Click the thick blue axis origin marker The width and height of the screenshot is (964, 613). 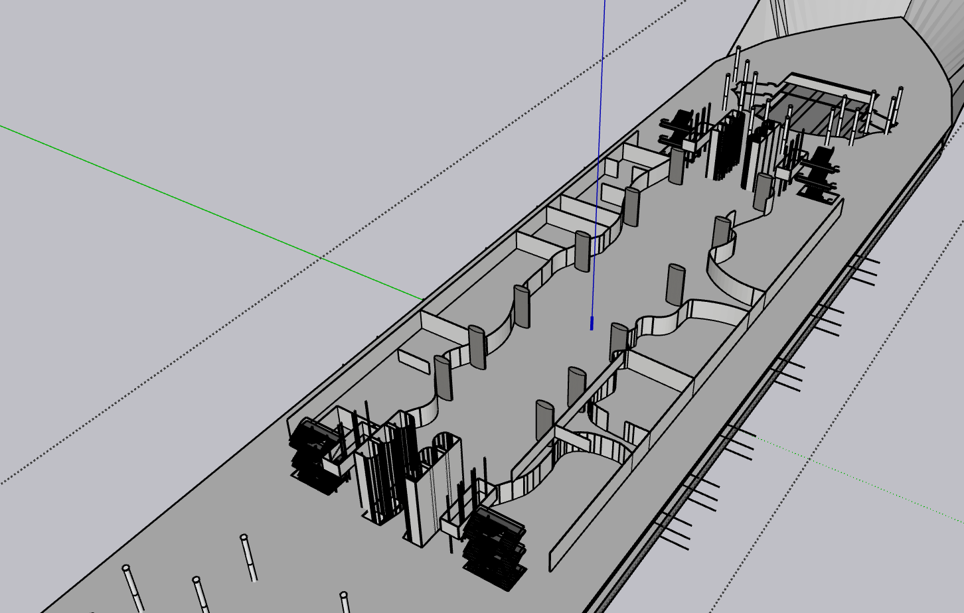coord(592,324)
